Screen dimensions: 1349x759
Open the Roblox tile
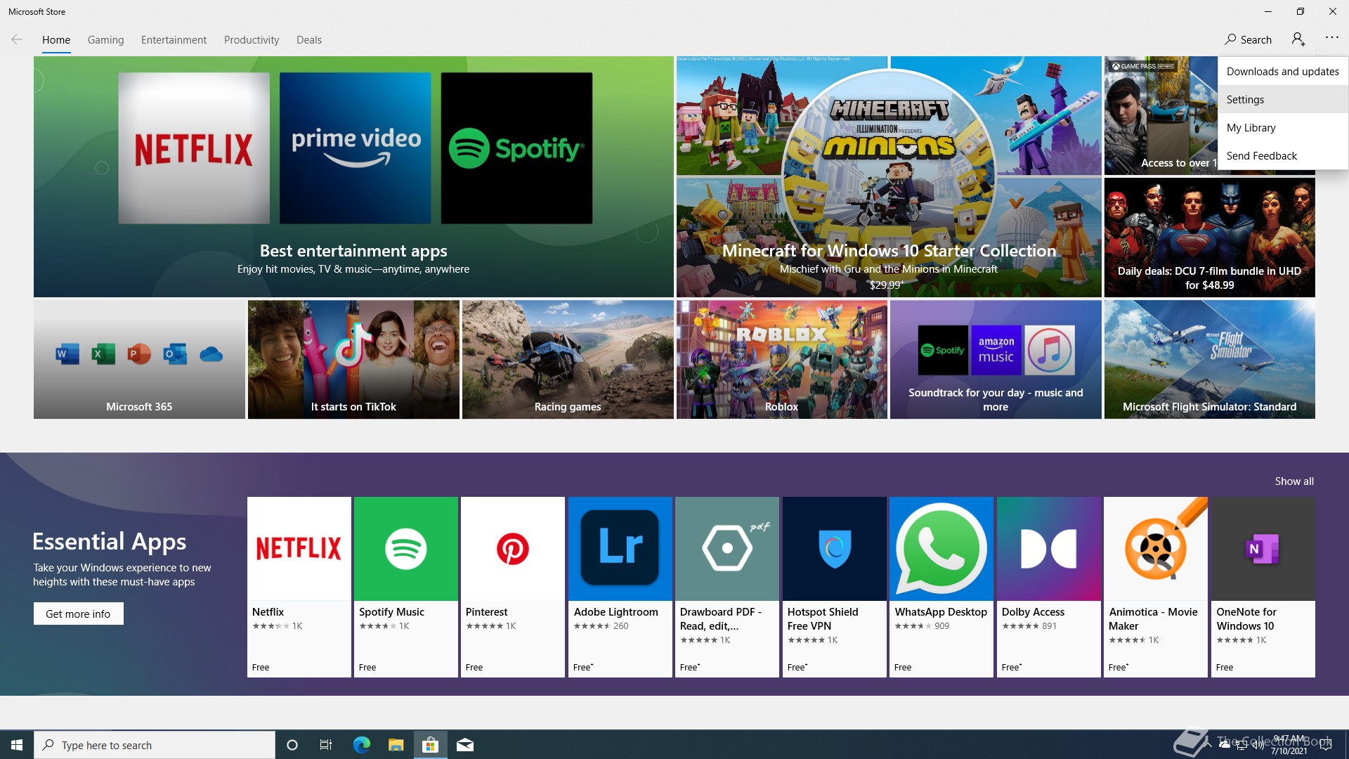(782, 360)
